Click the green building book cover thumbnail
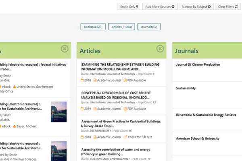242x161 pixels. click(x=59, y=112)
